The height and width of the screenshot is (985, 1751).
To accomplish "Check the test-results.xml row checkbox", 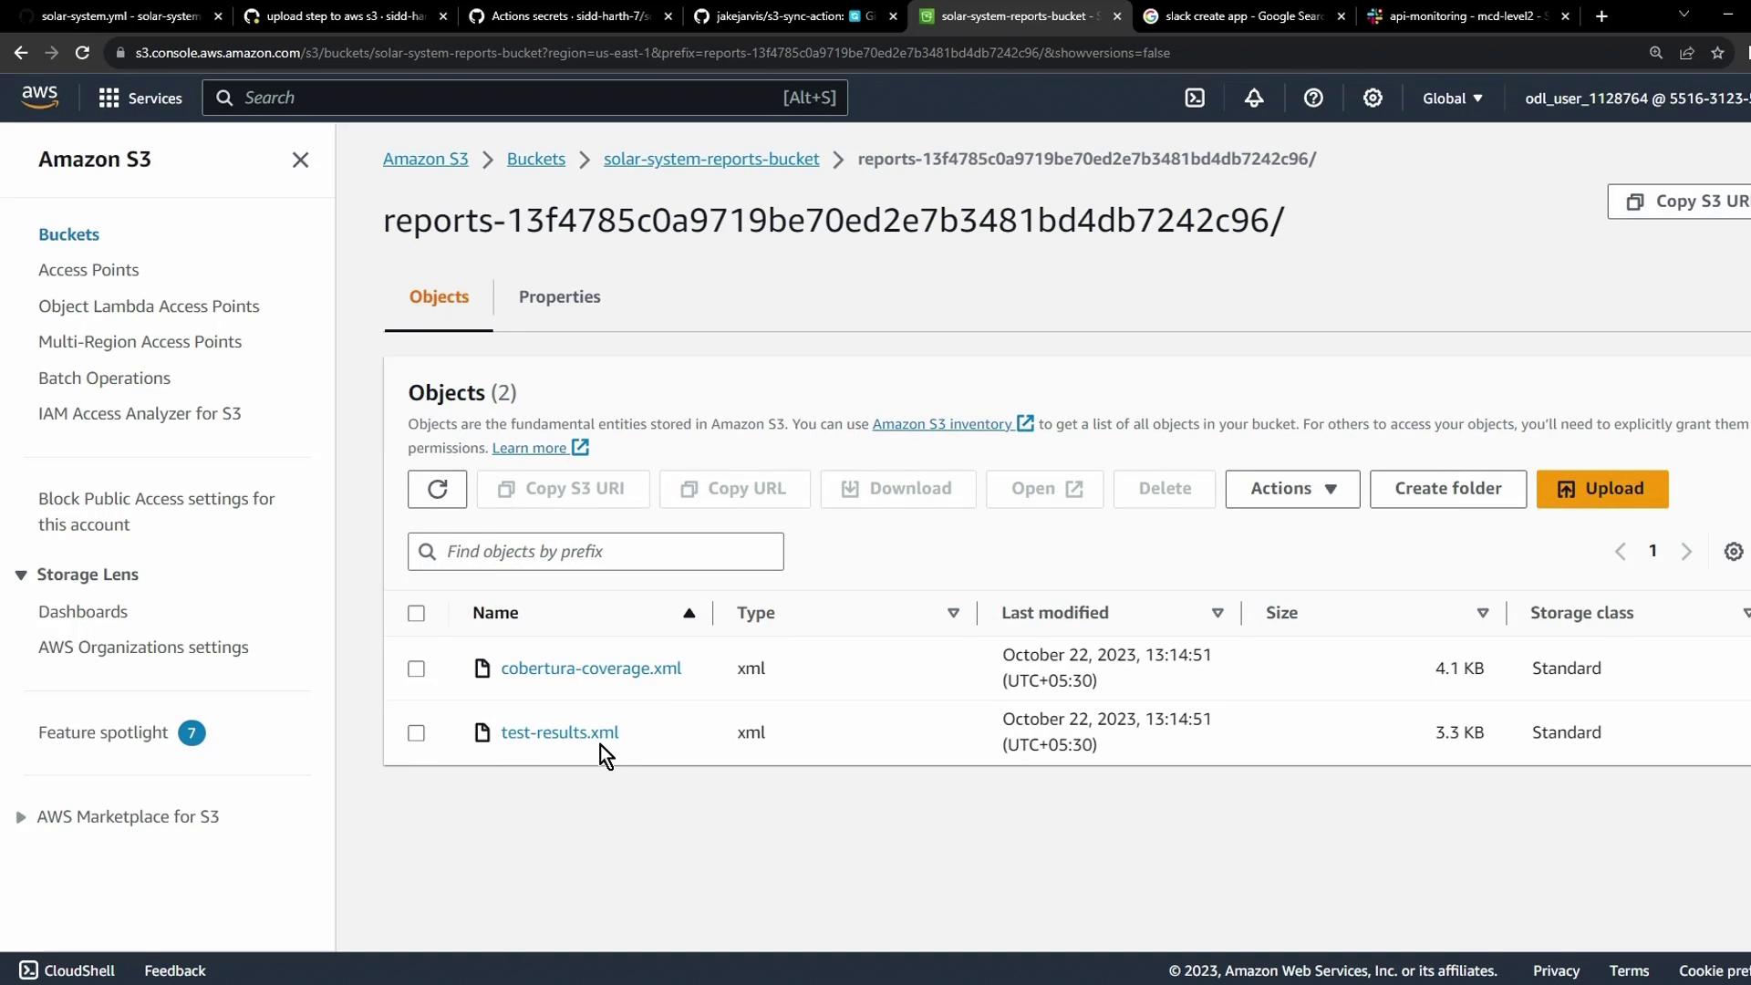I will pyautogui.click(x=416, y=733).
